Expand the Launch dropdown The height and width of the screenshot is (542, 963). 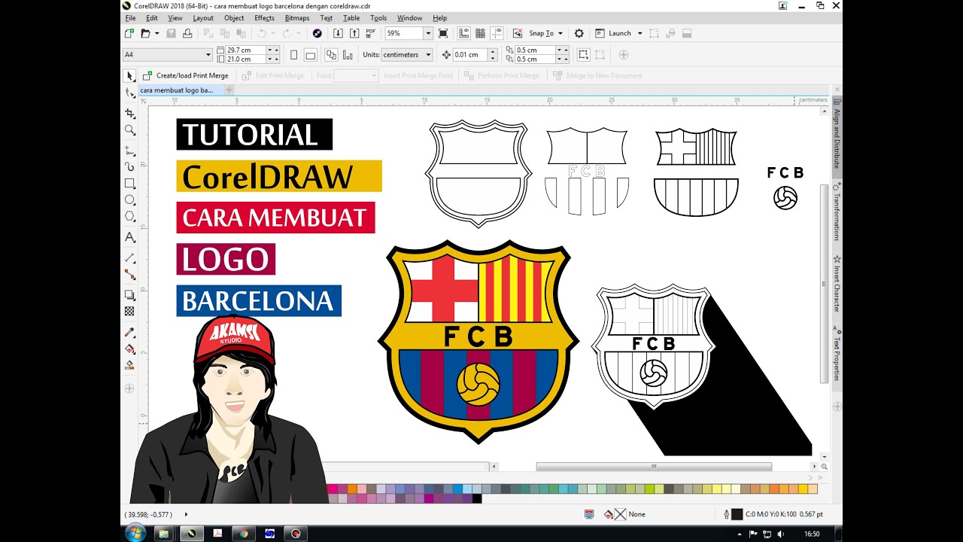tap(639, 33)
